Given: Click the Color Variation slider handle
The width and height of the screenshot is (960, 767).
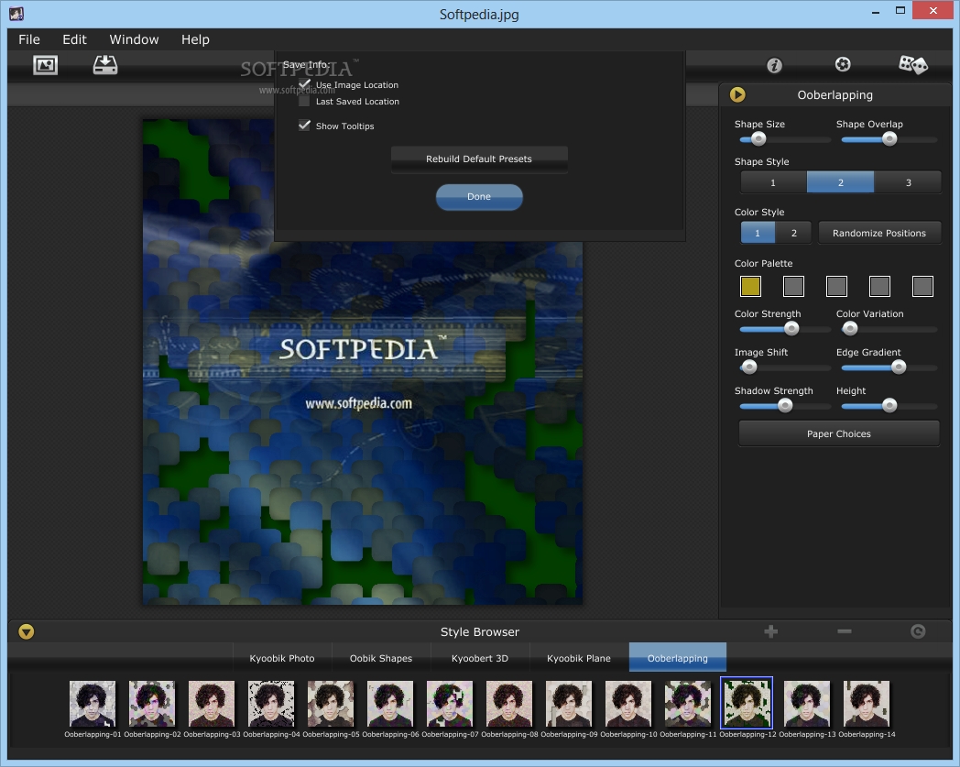Looking at the screenshot, I should 850,329.
